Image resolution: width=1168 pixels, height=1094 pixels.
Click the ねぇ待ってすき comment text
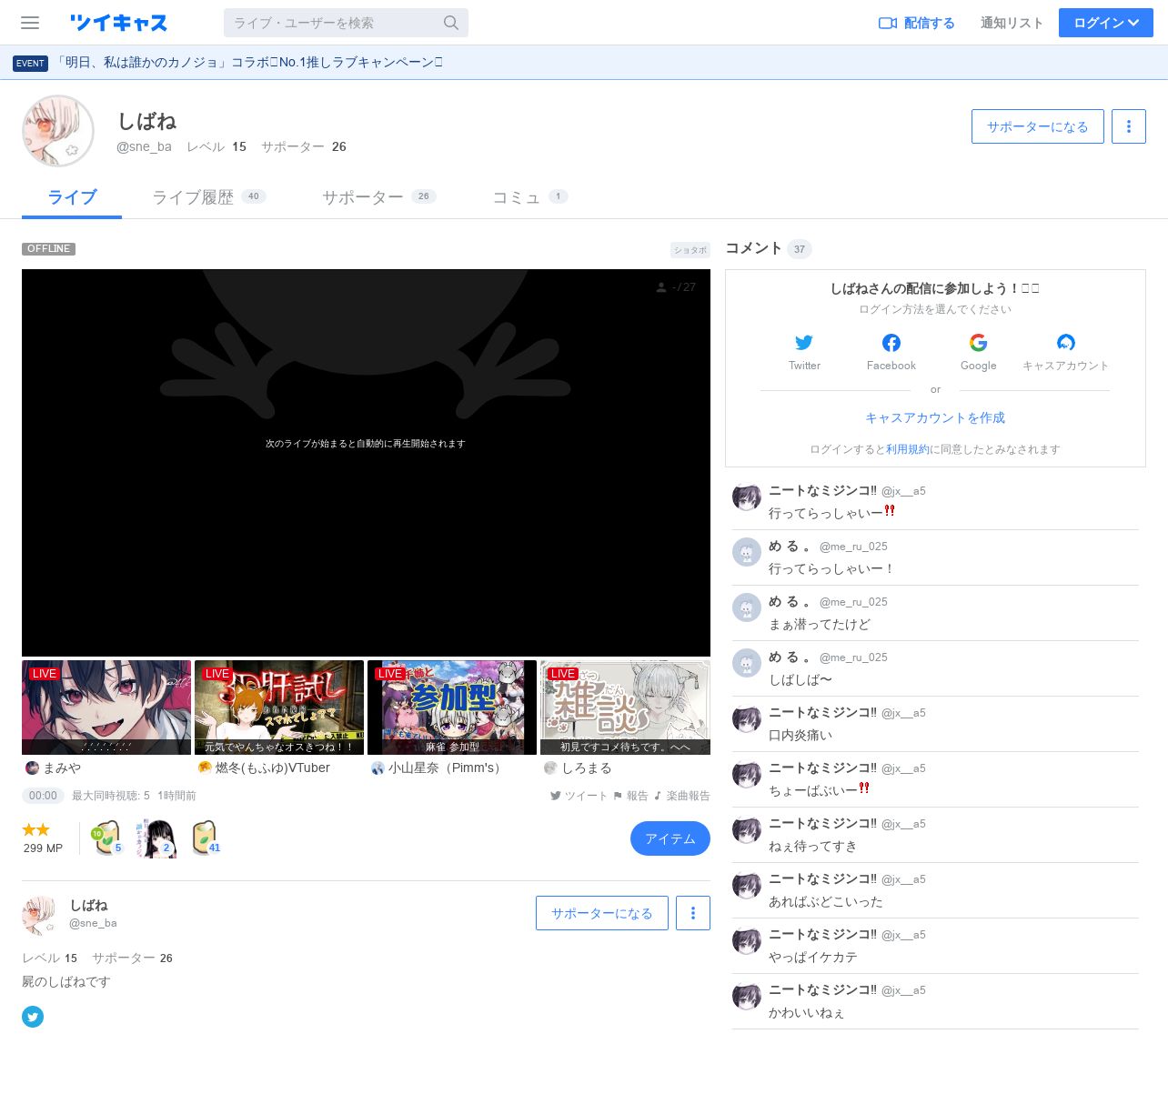(x=813, y=846)
